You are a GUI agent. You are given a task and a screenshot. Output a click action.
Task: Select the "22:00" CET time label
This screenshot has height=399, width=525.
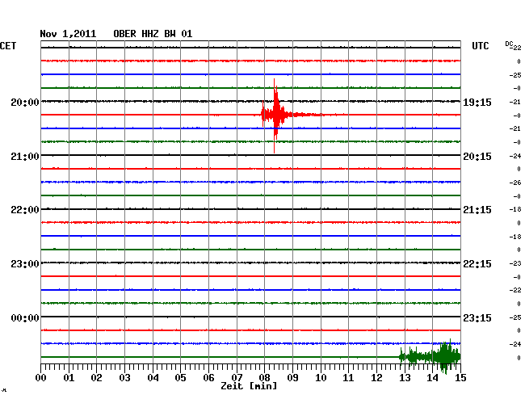coord(25,210)
